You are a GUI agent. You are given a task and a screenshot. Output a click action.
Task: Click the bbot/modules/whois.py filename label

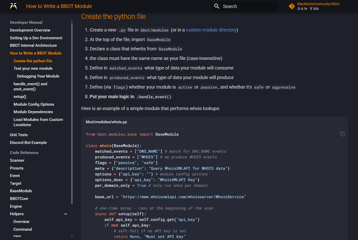pyautogui.click(x=106, y=122)
